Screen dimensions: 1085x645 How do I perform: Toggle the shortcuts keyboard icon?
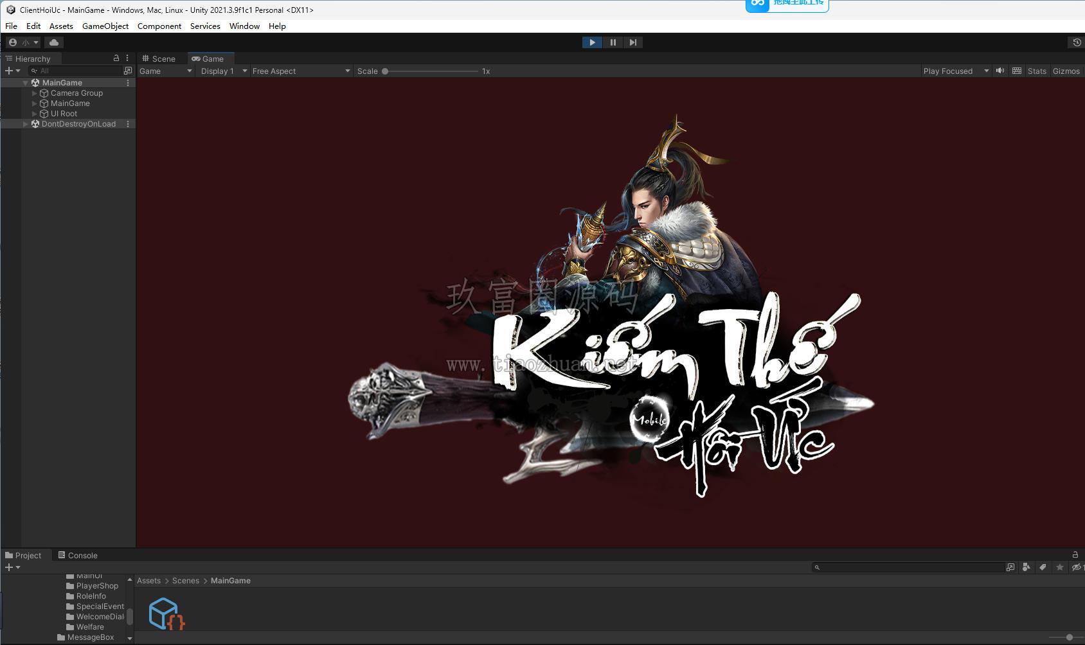pos(1016,71)
